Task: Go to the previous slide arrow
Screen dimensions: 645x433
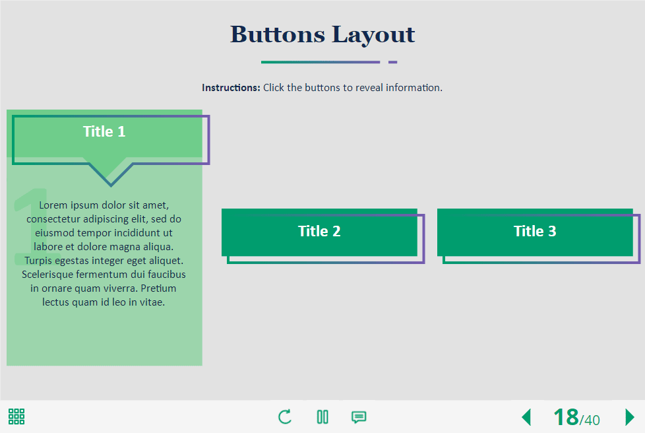Action: coord(526,417)
